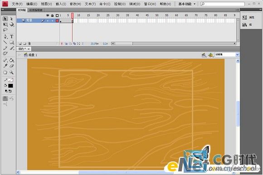The width and height of the screenshot is (263, 175).
Task: Select the 背景 layer name
Action: [x=29, y=20]
